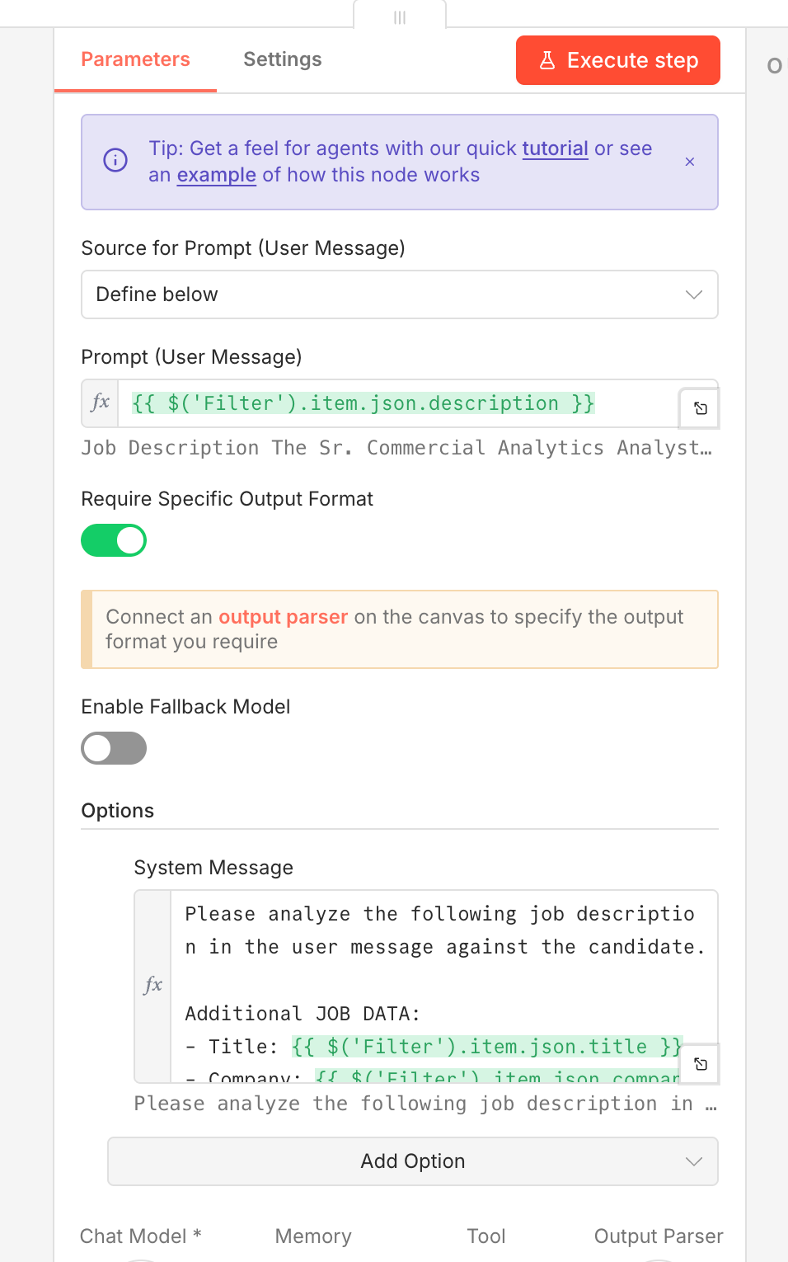
Task: Select the Parameters tab
Action: click(x=135, y=59)
